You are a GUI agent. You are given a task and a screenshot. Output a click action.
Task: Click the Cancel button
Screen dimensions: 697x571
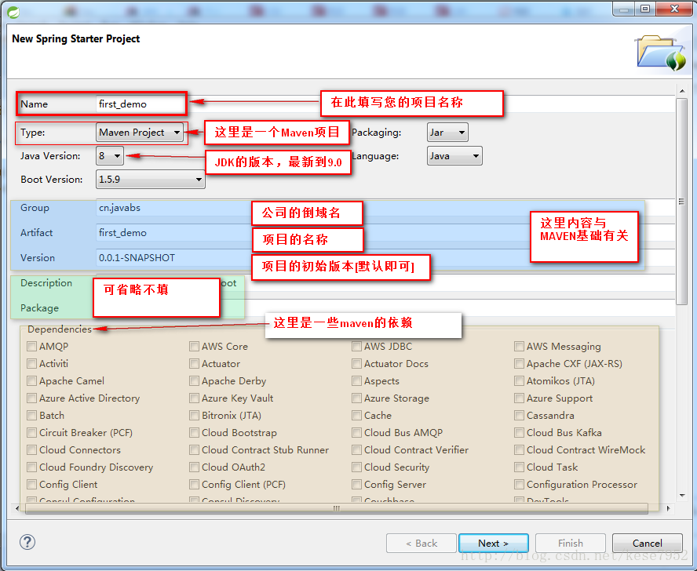click(648, 543)
